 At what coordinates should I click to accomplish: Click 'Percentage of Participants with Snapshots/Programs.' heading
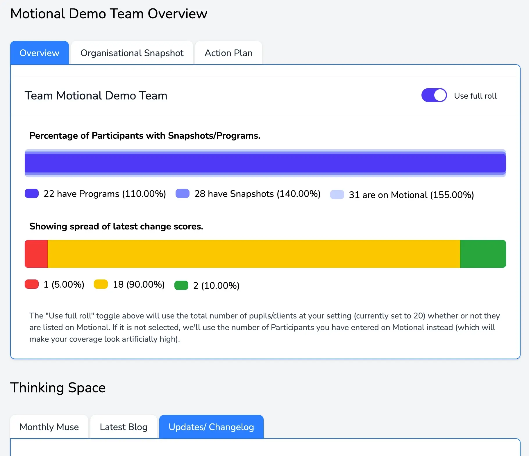pos(145,136)
